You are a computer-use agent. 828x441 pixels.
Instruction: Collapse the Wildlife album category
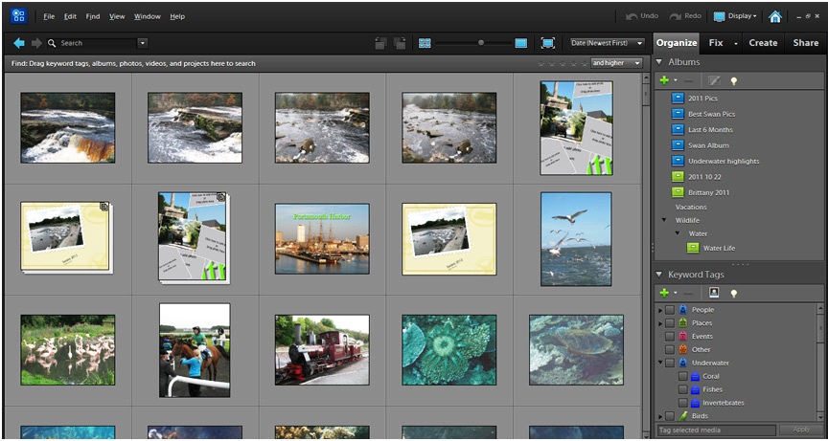[663, 220]
